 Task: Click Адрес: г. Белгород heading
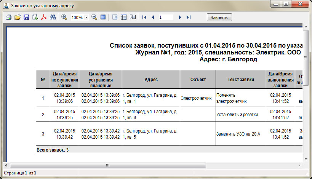(228, 59)
